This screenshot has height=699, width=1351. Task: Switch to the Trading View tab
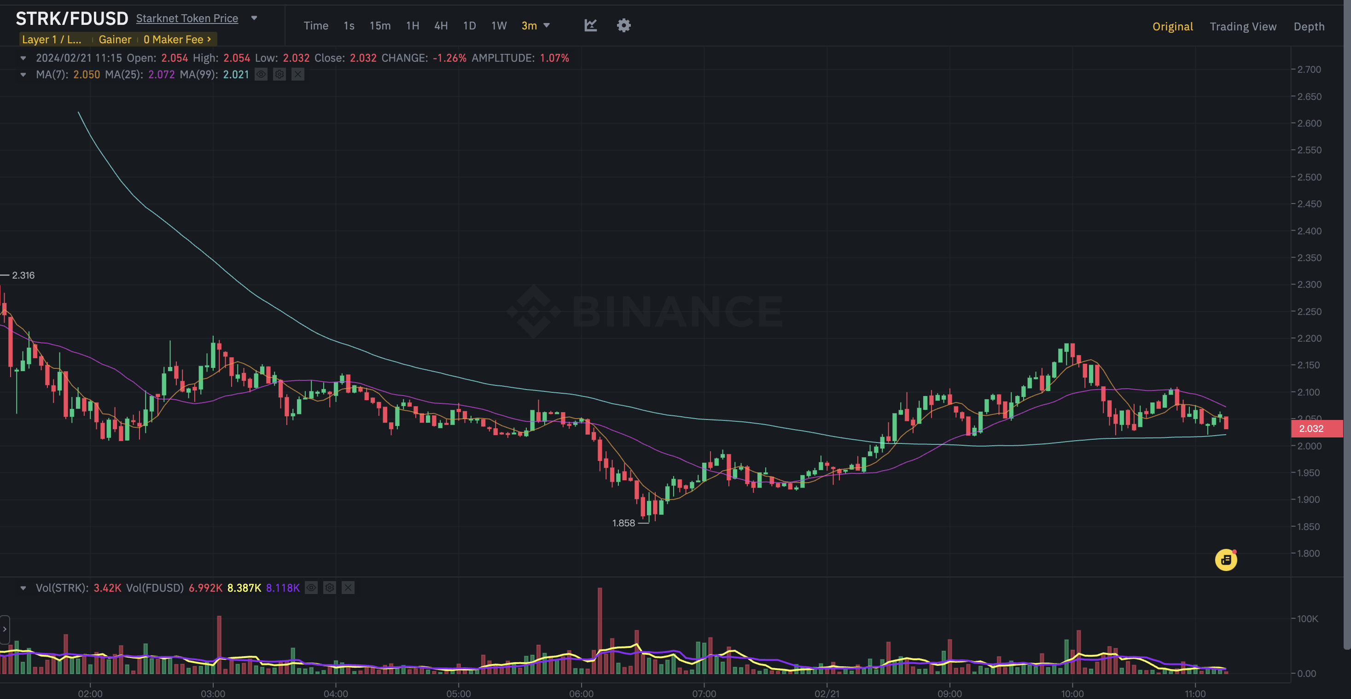click(x=1242, y=27)
